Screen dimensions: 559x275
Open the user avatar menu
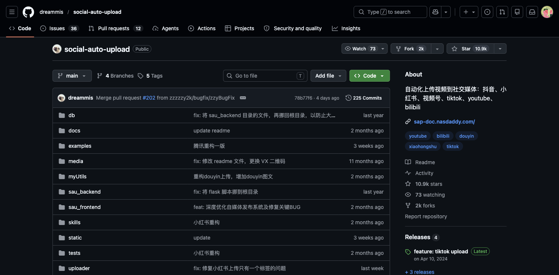(x=547, y=12)
